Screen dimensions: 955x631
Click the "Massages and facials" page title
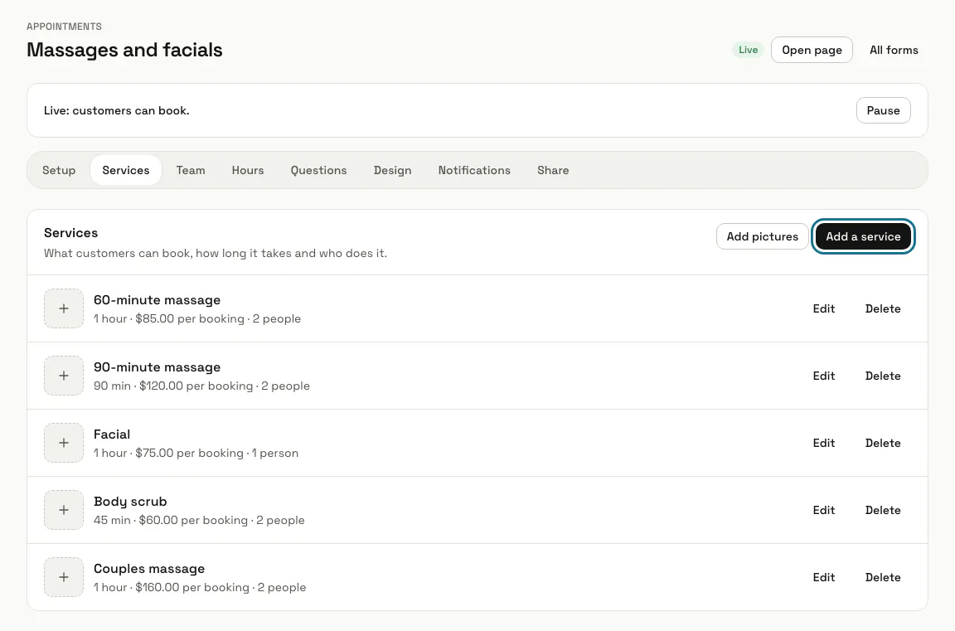(x=125, y=50)
